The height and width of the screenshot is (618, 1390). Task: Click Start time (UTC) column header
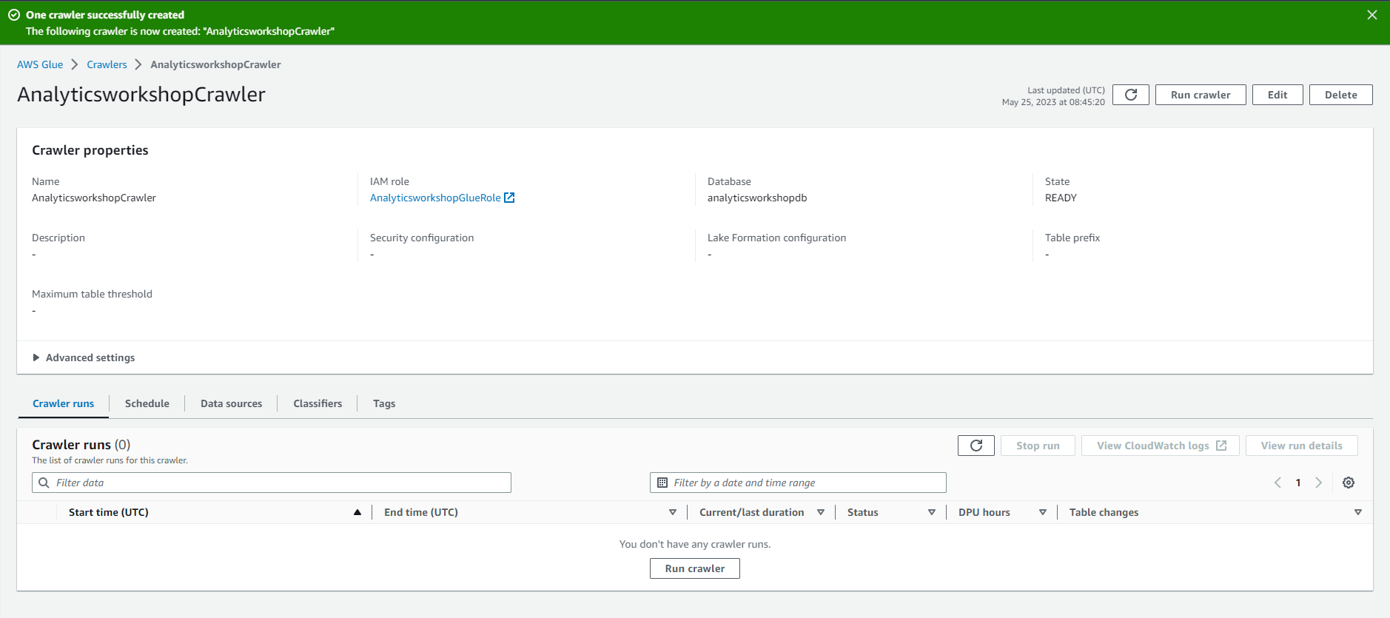point(109,512)
